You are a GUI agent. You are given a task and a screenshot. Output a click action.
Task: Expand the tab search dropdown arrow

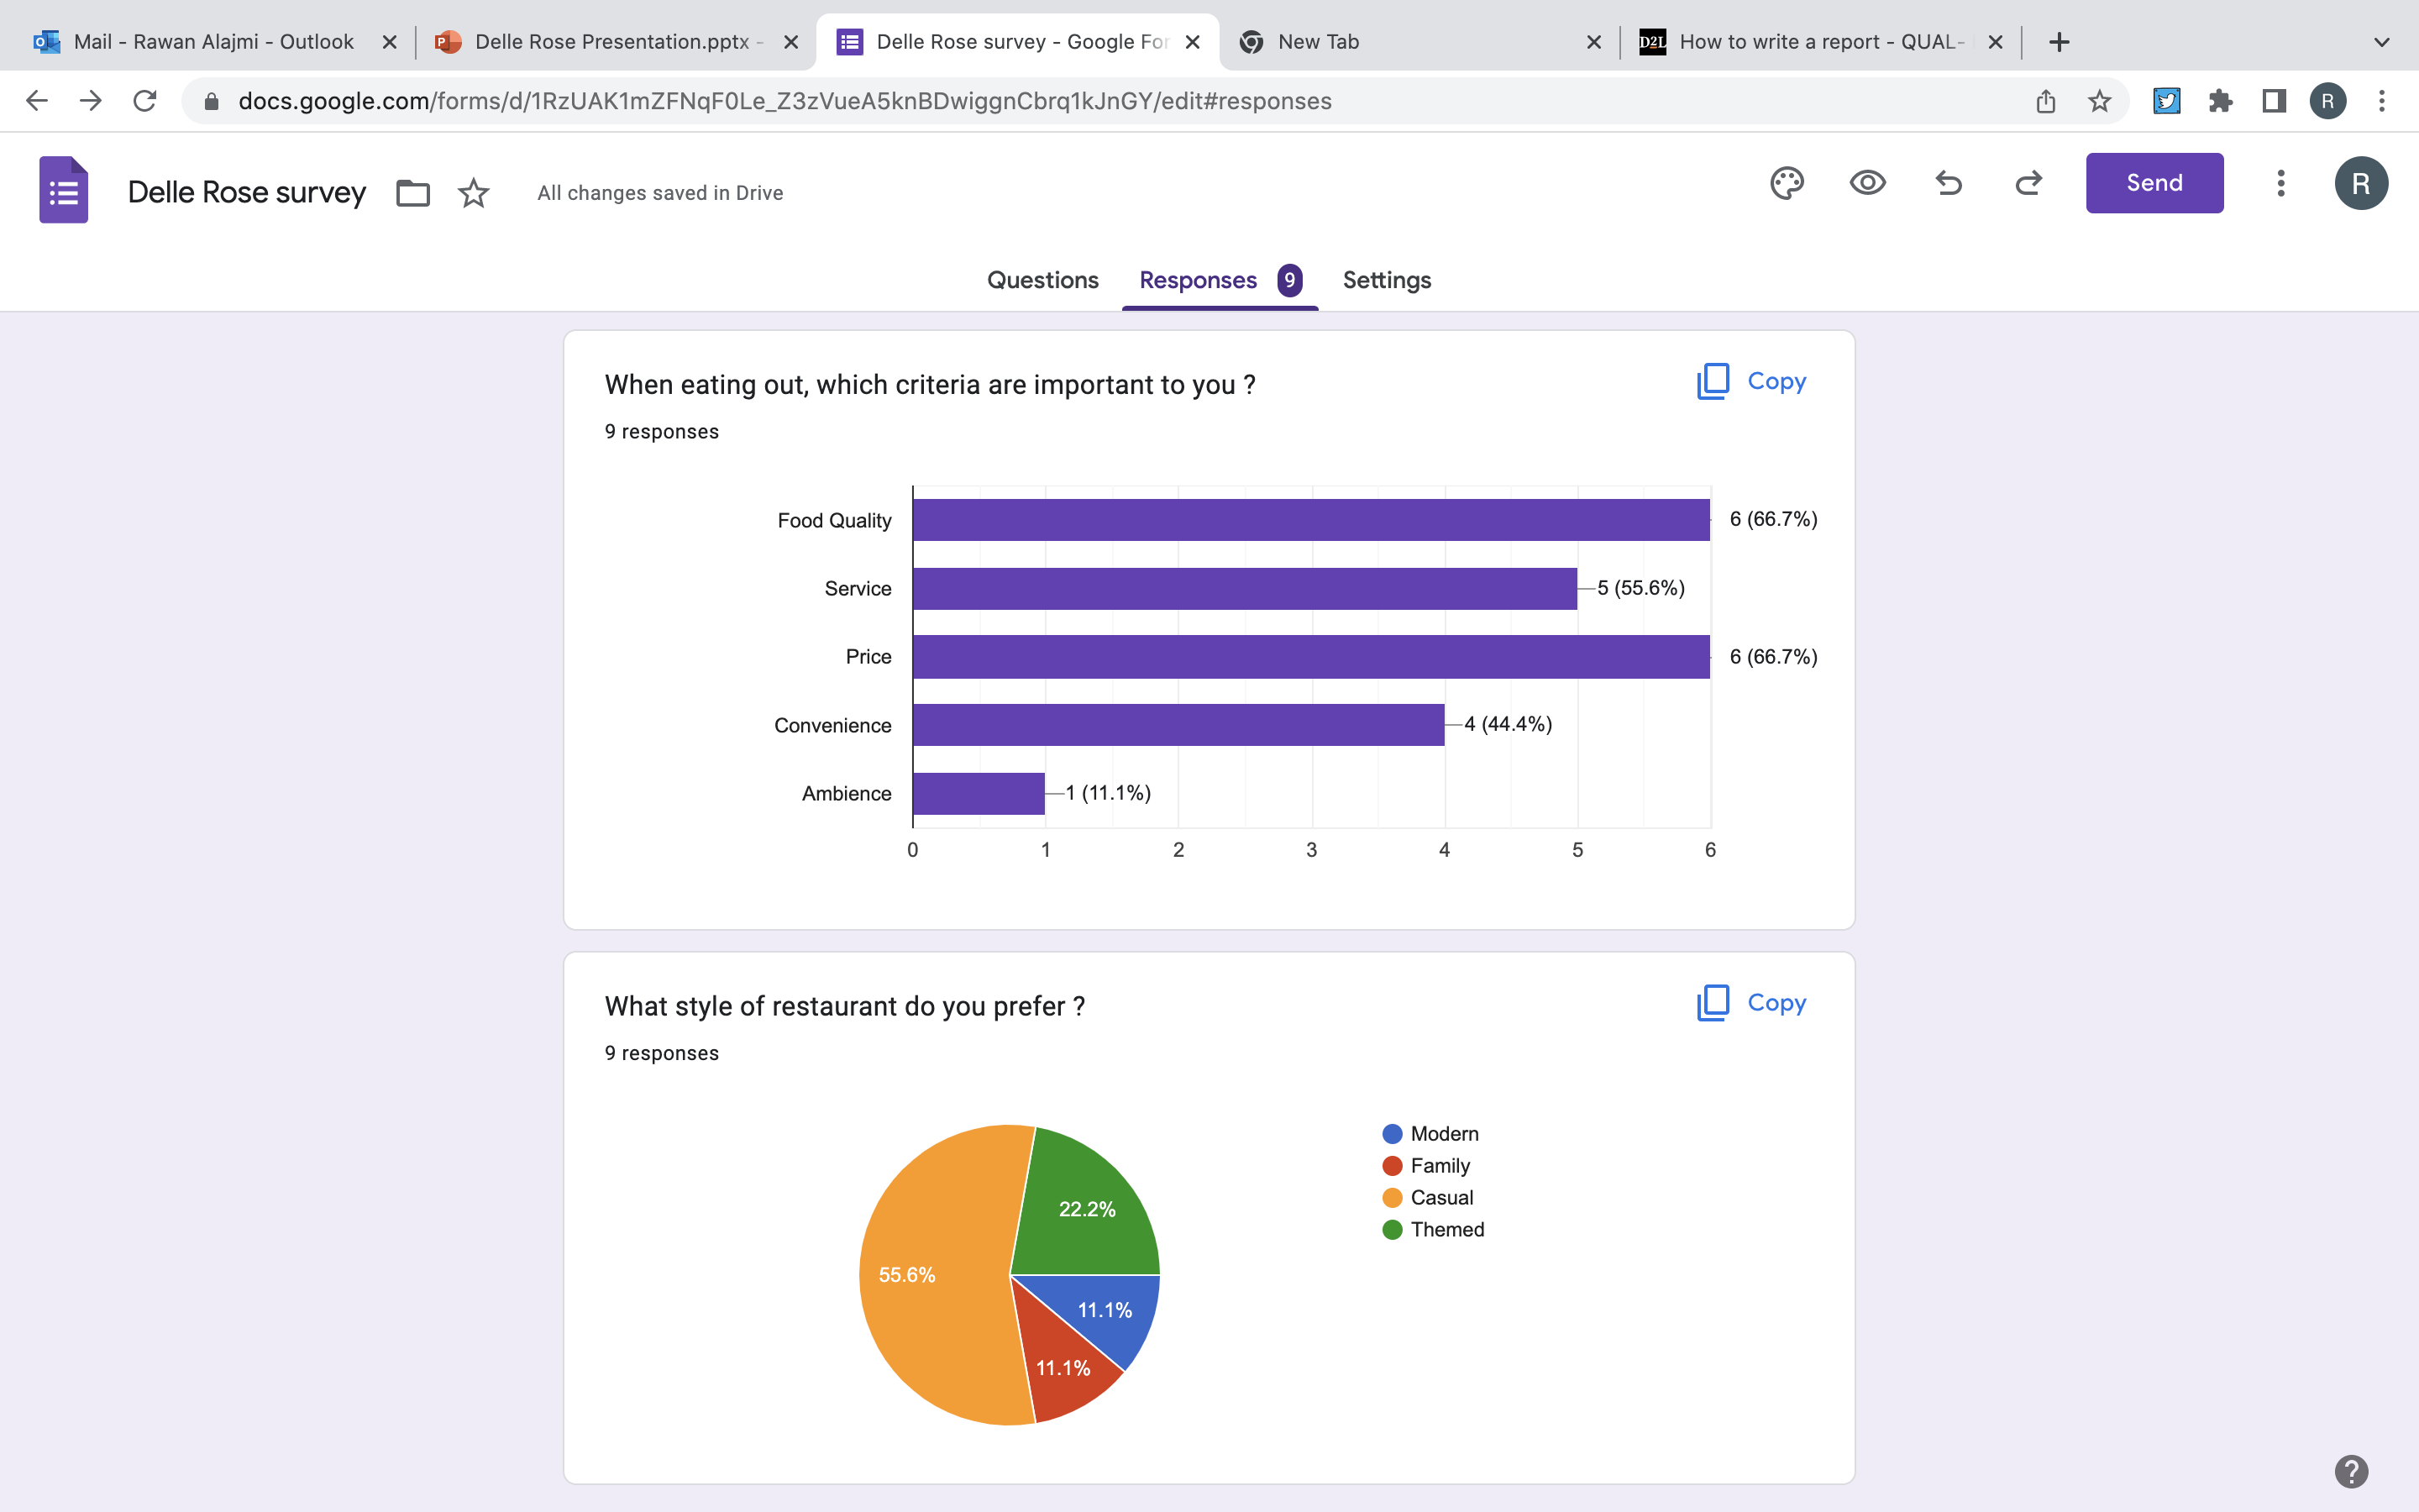pos(2382,42)
